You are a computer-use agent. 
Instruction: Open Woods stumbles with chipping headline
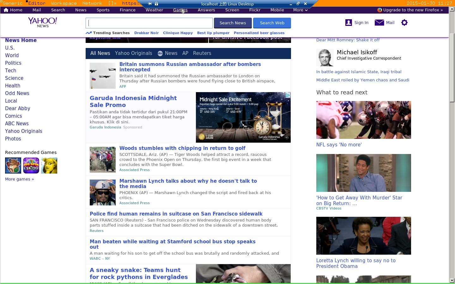coord(182,148)
